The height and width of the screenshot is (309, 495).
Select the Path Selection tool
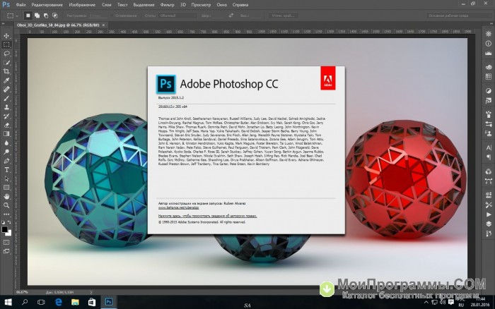click(x=6, y=178)
